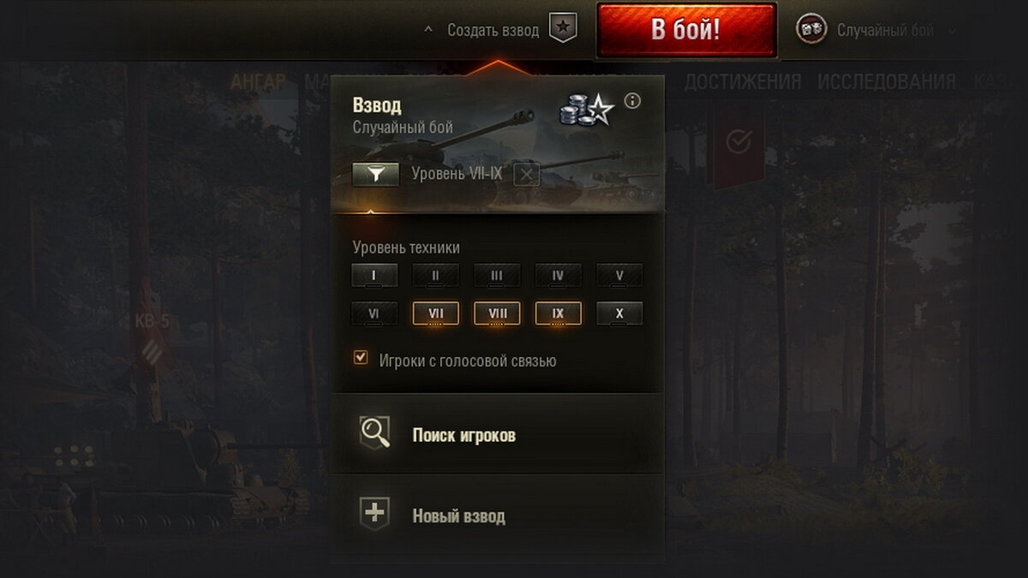
Task: Click the red В бой! button
Action: point(686,30)
